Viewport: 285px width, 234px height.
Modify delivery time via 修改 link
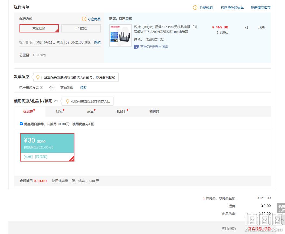97,42
